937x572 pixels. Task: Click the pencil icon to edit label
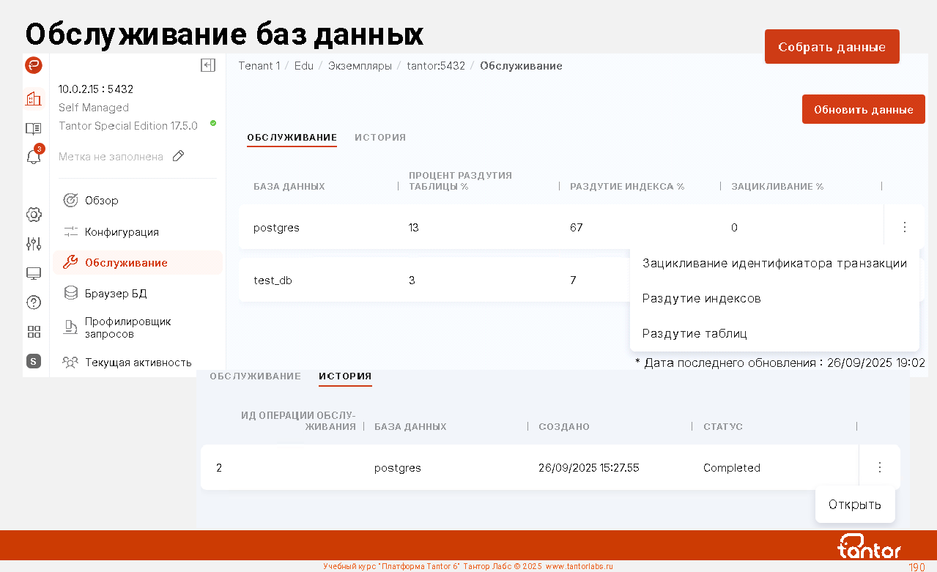(x=178, y=156)
